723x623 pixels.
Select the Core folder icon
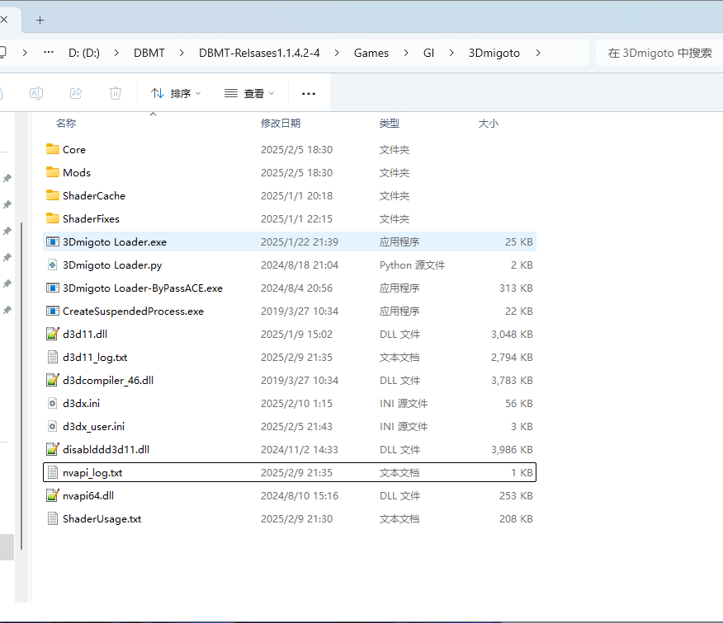[x=53, y=149]
